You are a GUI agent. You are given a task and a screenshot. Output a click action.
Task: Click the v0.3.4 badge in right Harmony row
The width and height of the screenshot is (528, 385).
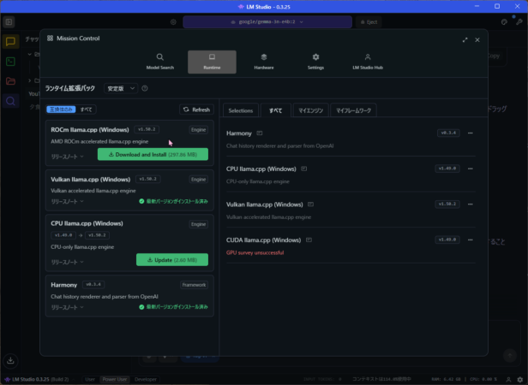[x=448, y=133]
